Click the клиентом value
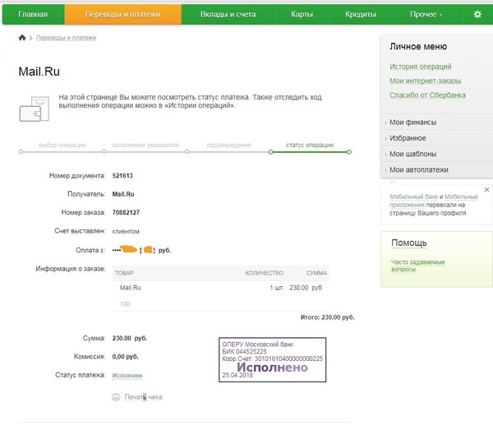Screen dimensions: 493x435 point(126,231)
